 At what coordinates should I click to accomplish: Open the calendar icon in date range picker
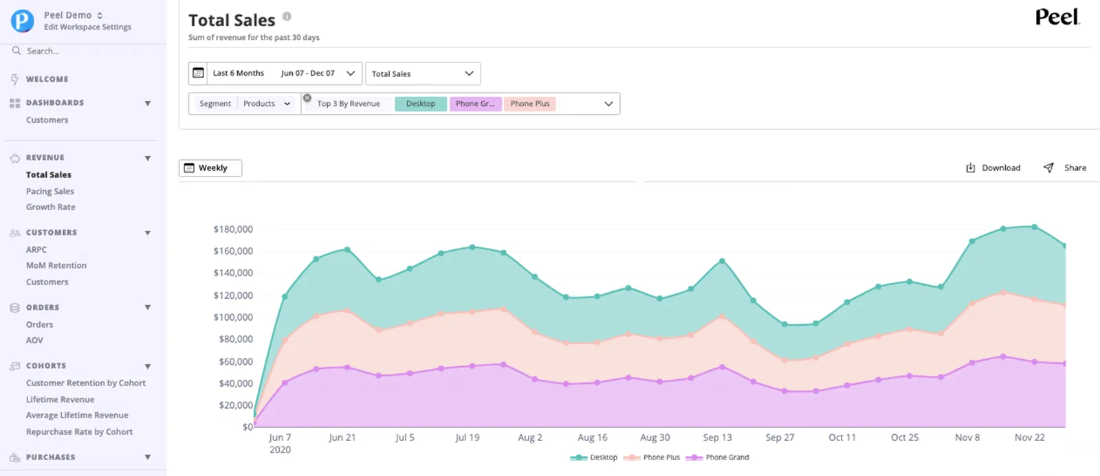pos(198,73)
